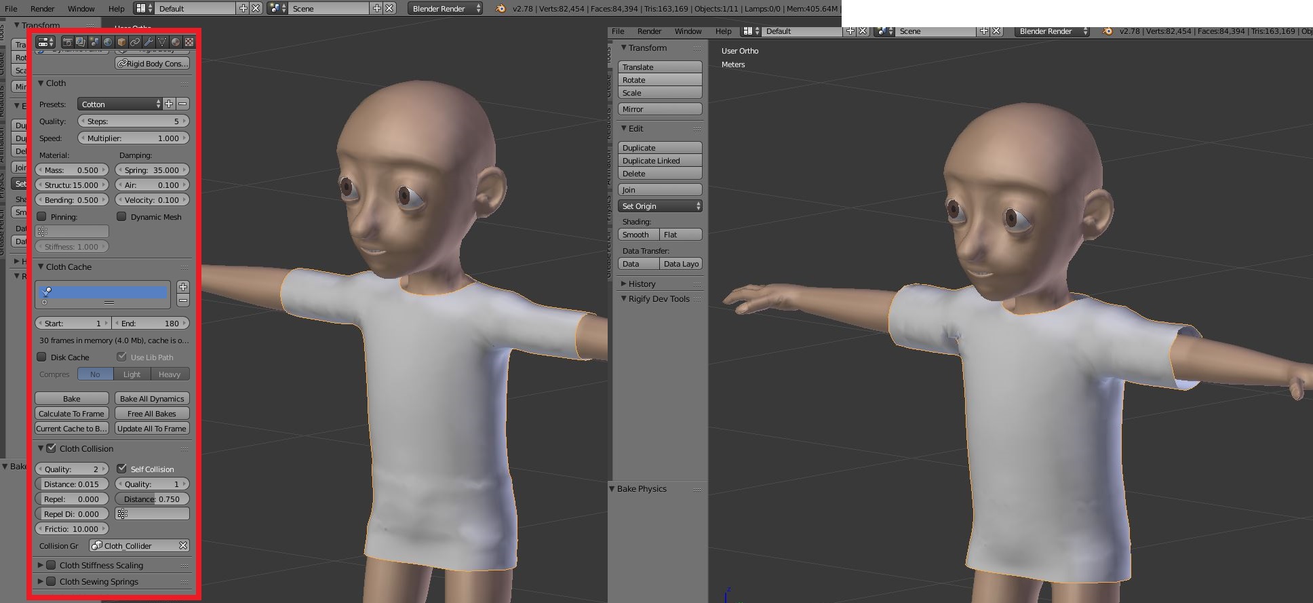Open the Modifiers wrench tab

point(149,42)
